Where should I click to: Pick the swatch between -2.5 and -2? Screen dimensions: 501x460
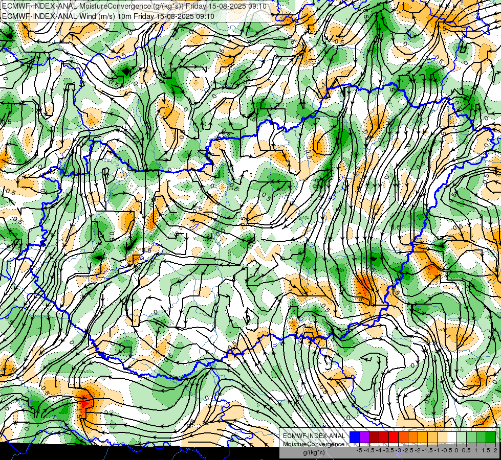(x=413, y=438)
